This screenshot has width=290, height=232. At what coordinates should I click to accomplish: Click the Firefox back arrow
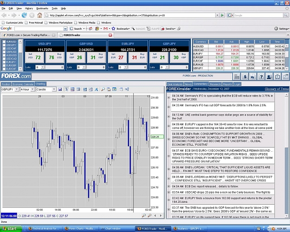pos(4,15)
